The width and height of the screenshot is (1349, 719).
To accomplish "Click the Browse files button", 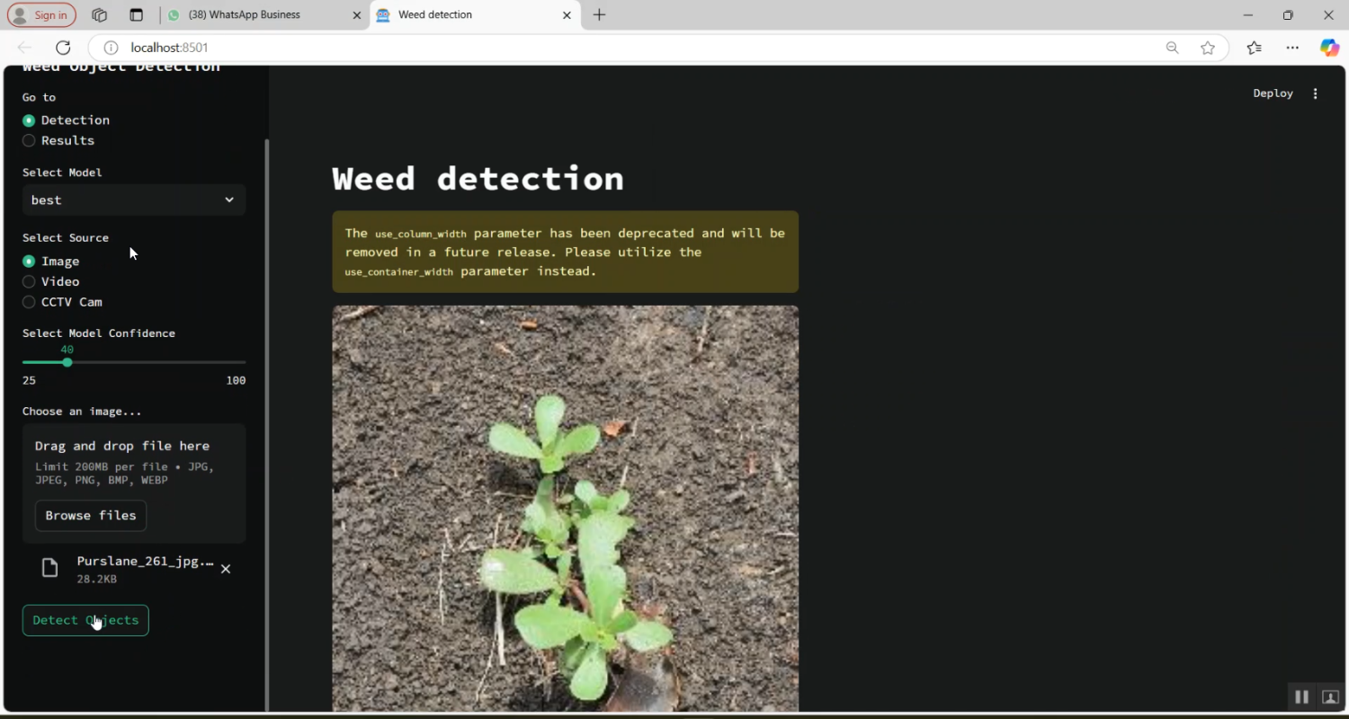I will pos(91,516).
